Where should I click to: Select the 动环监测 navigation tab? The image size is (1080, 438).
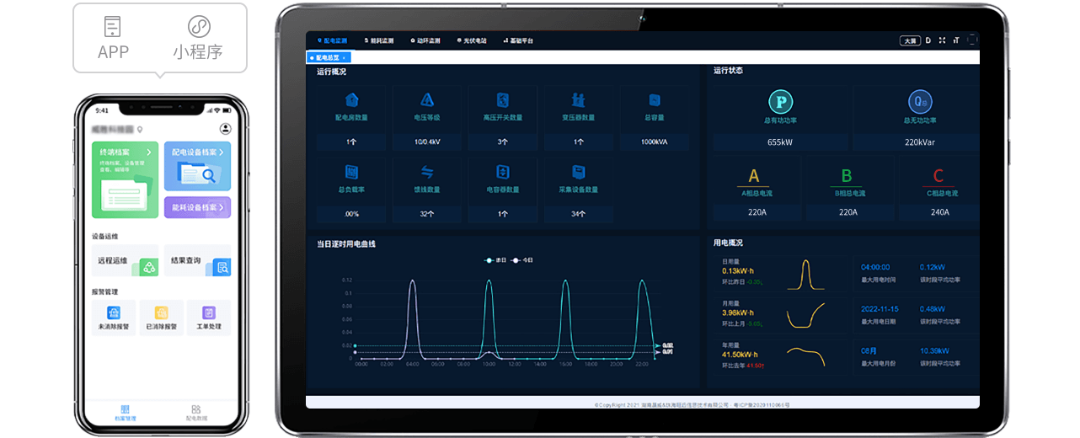coord(425,40)
